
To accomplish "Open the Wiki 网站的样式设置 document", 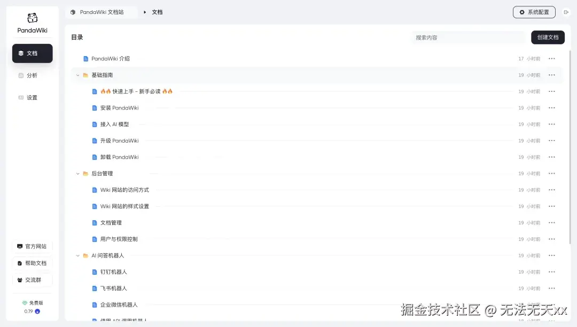I will pyautogui.click(x=124, y=206).
